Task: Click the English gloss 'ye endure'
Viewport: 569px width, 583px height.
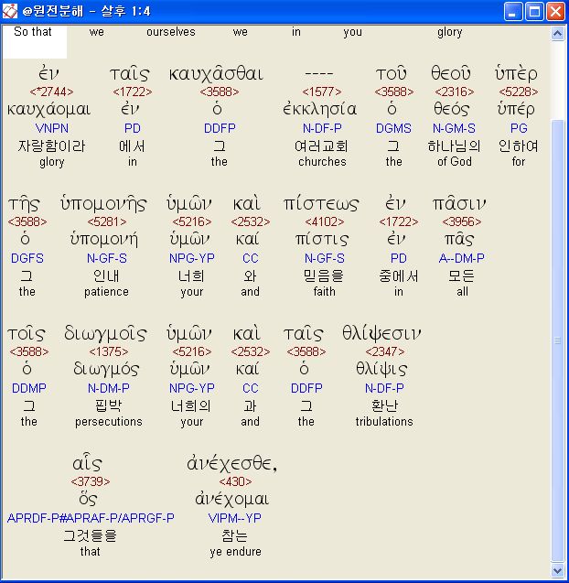Action: (235, 552)
